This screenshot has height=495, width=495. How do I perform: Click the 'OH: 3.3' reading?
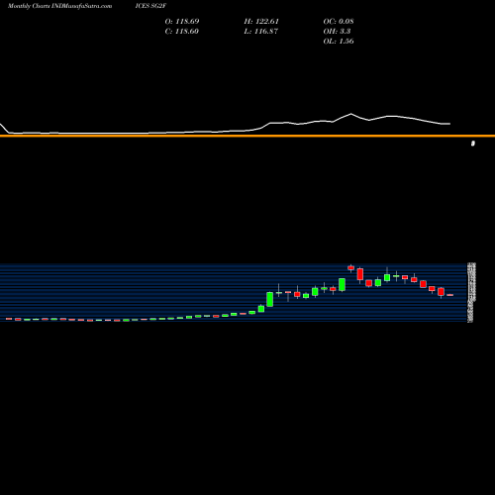pos(337,32)
